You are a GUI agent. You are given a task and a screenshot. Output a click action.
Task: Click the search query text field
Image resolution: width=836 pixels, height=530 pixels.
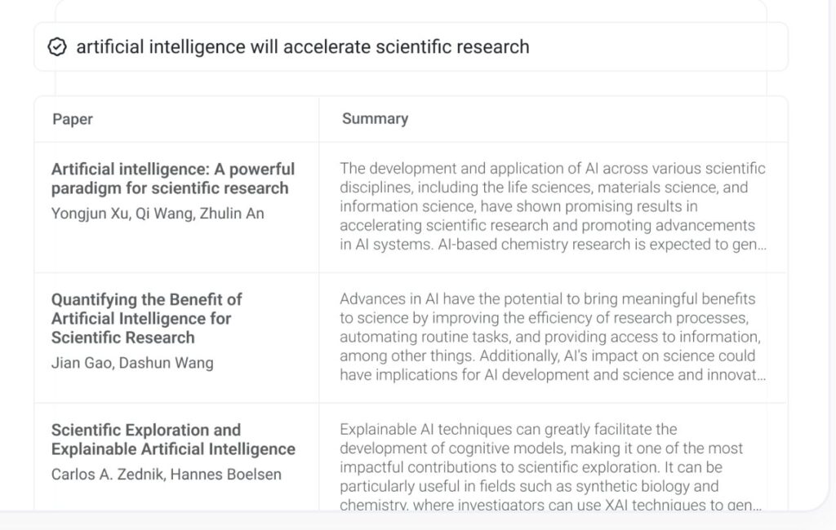[x=408, y=47]
